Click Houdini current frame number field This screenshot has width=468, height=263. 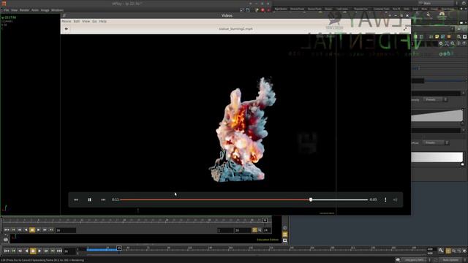point(69,251)
